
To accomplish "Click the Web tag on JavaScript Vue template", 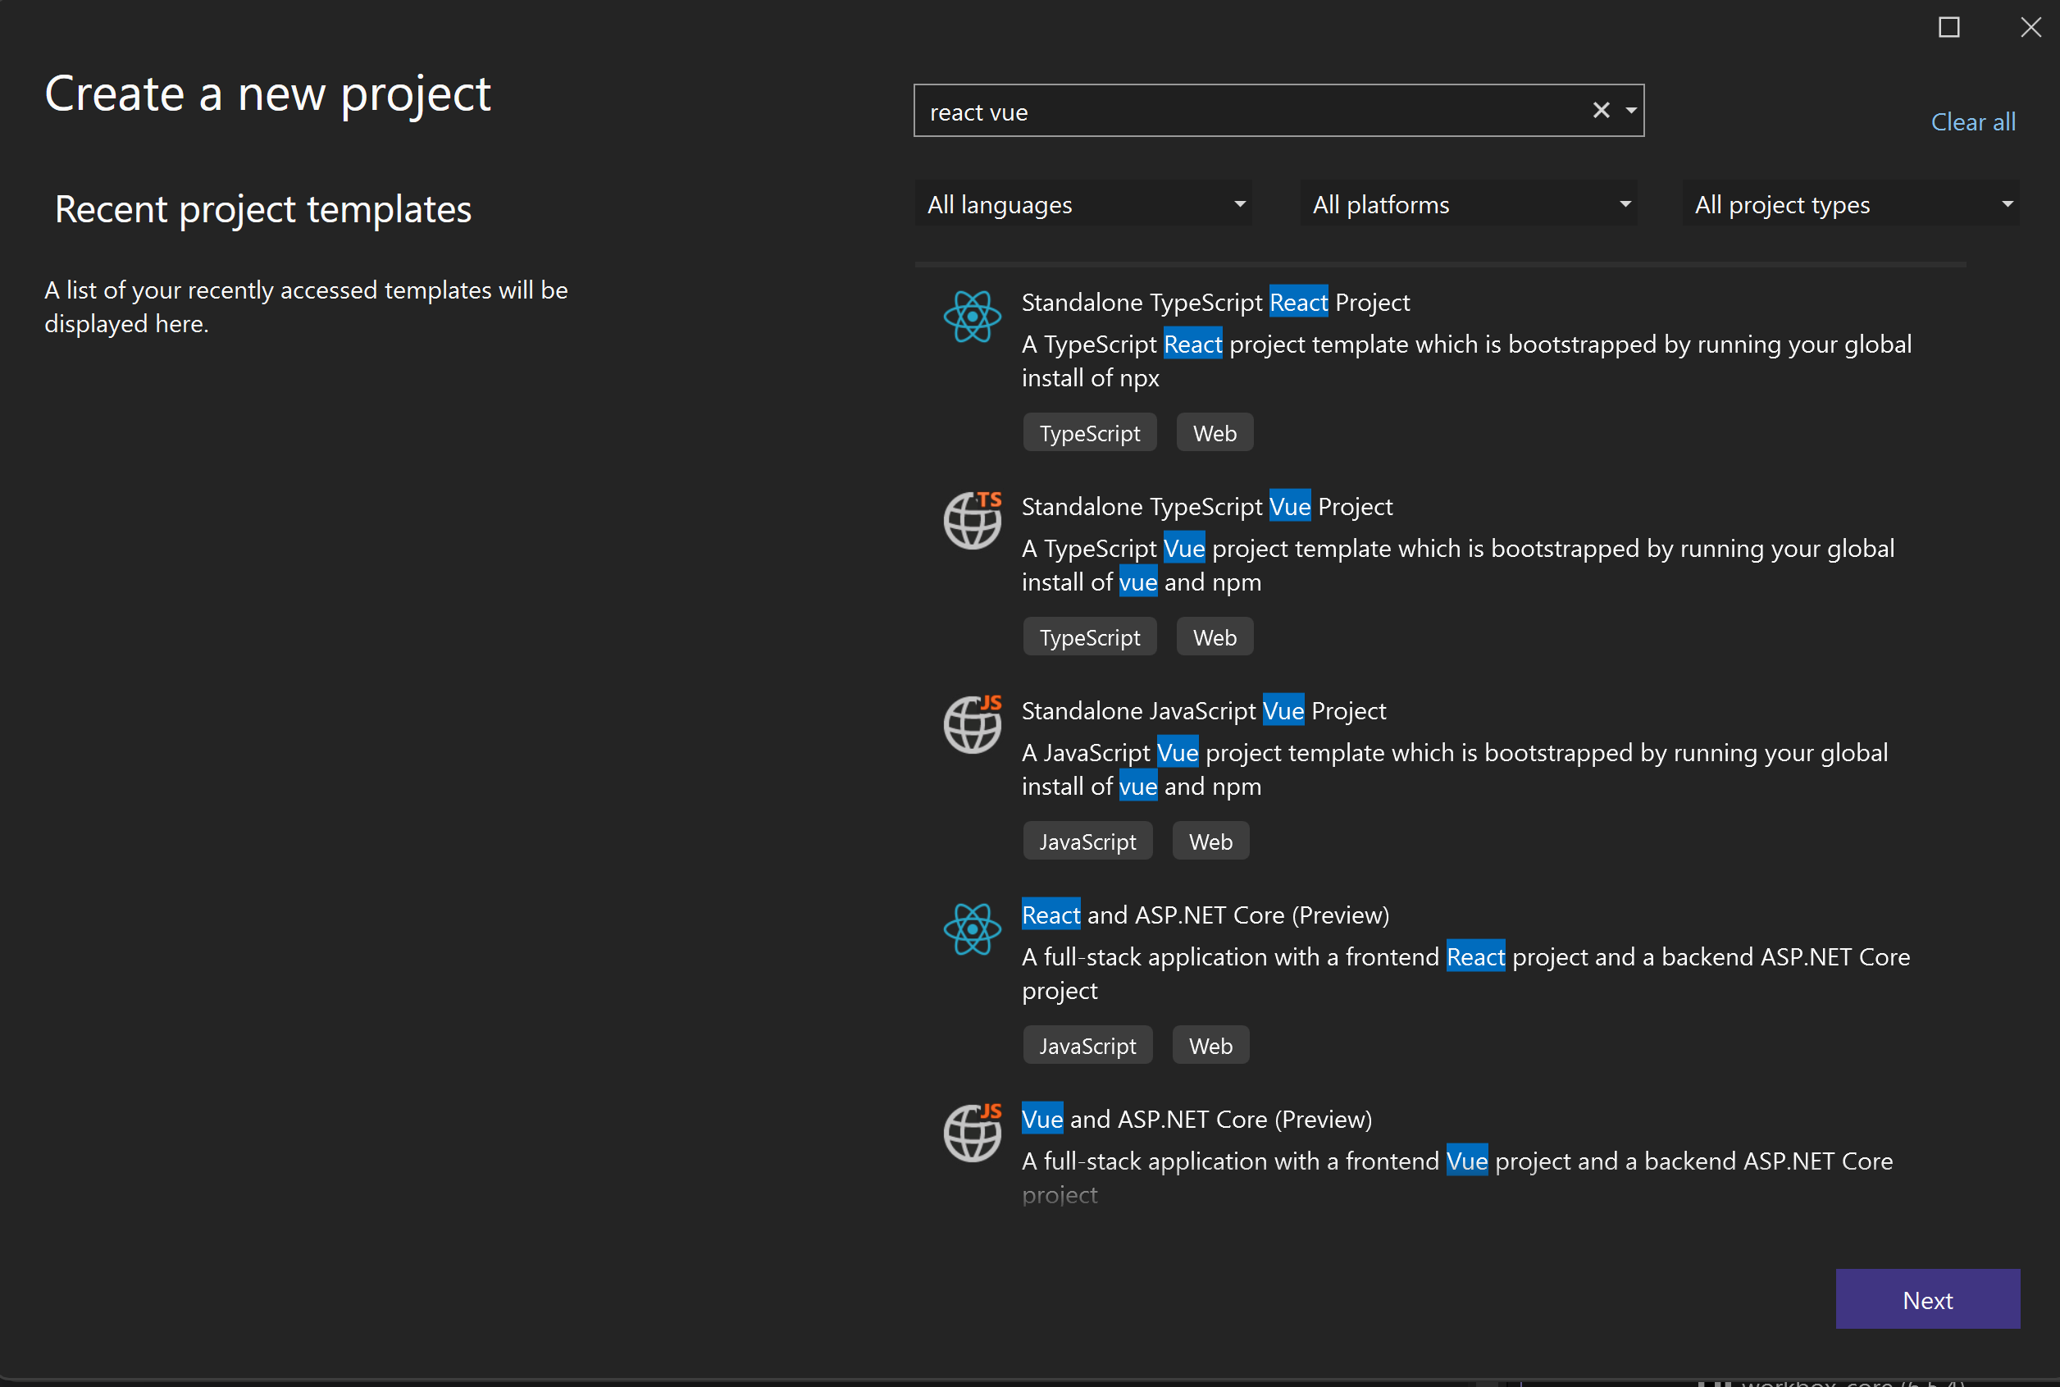I will [1210, 841].
